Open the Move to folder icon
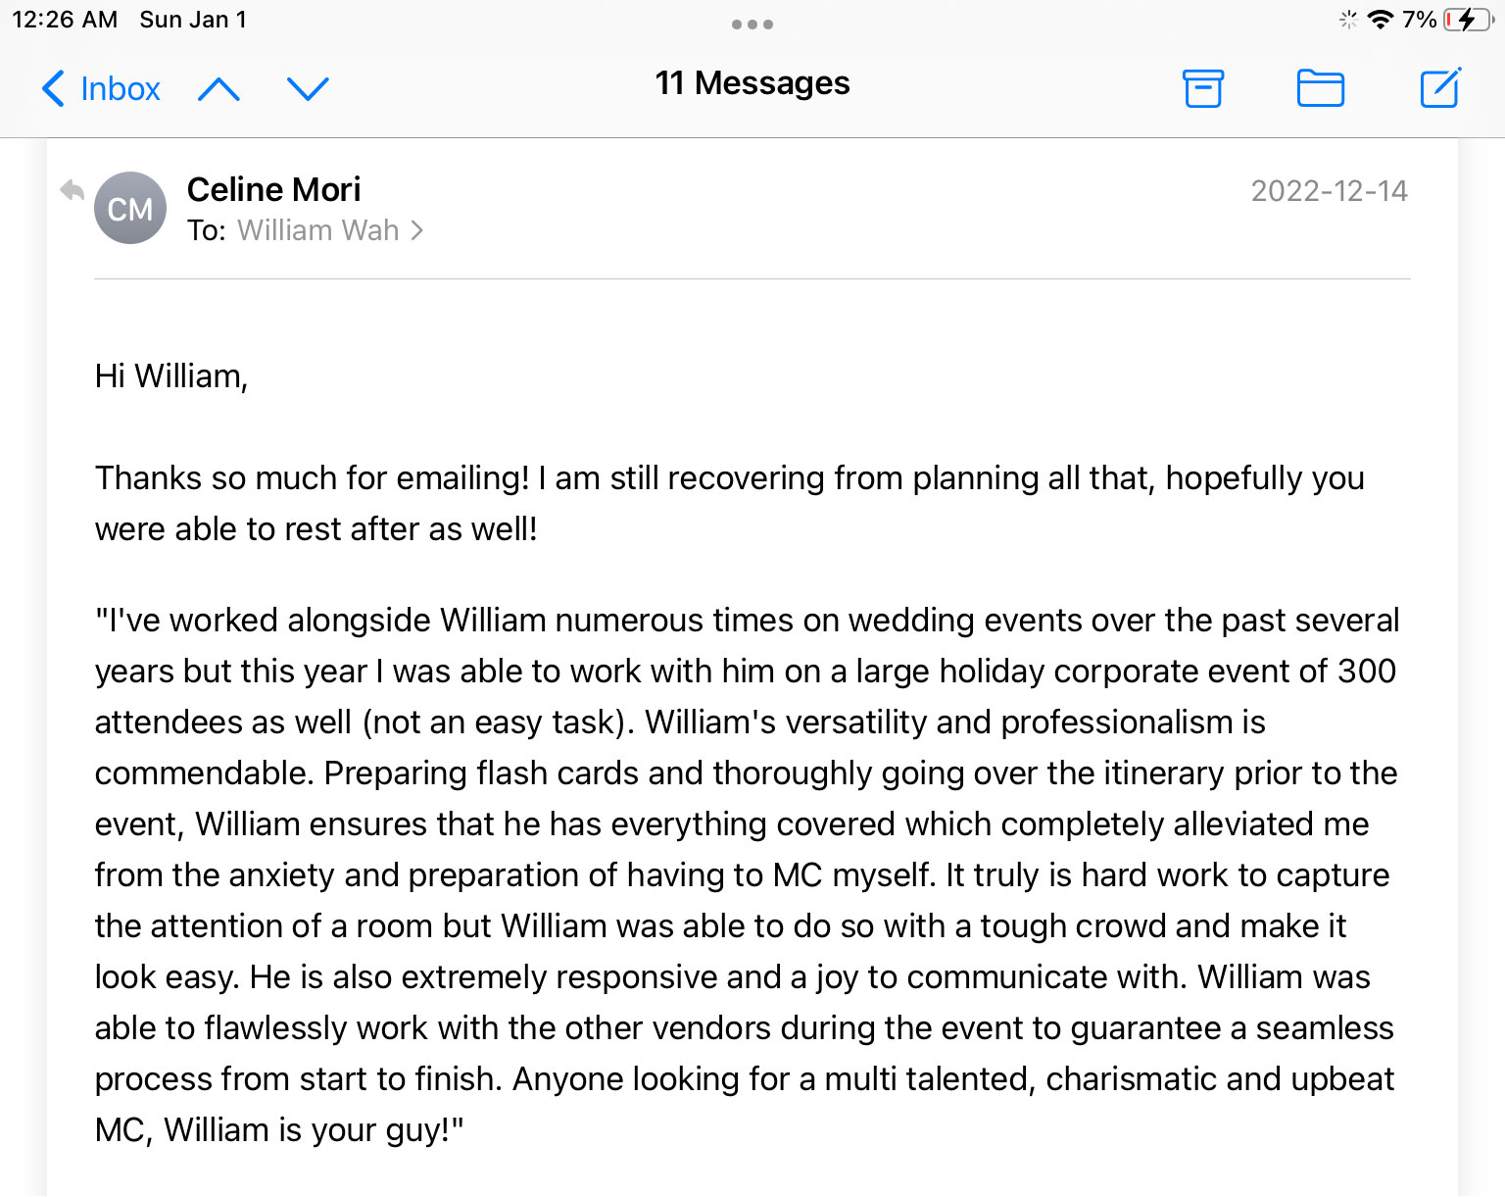1505x1197 pixels. point(1320,88)
